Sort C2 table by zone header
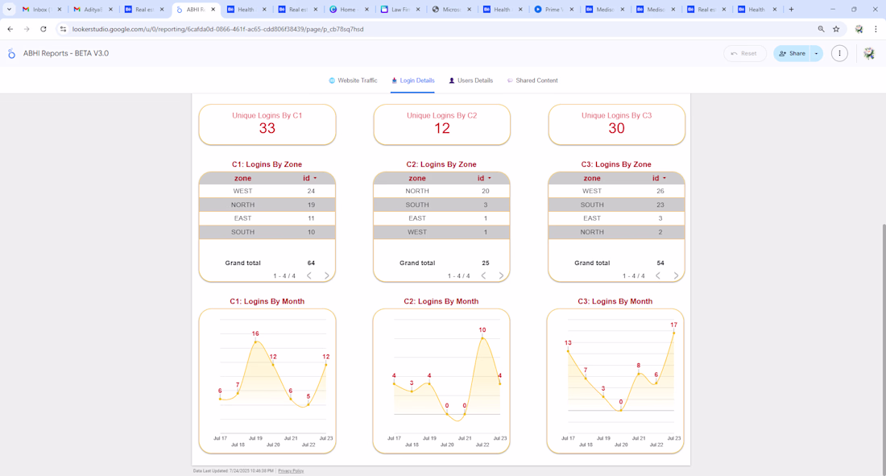 417,178
